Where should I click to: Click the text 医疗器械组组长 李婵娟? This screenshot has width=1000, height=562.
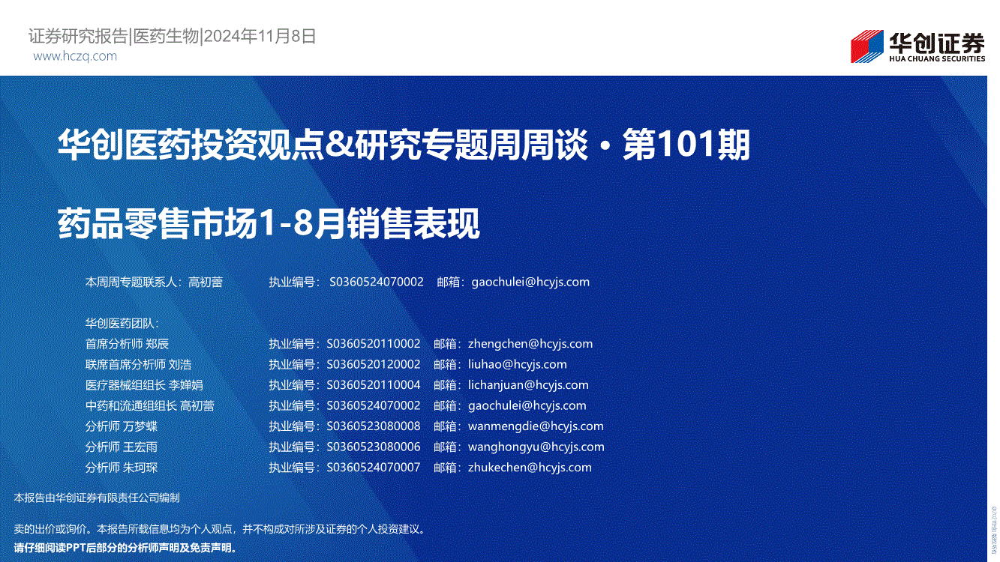point(144,385)
